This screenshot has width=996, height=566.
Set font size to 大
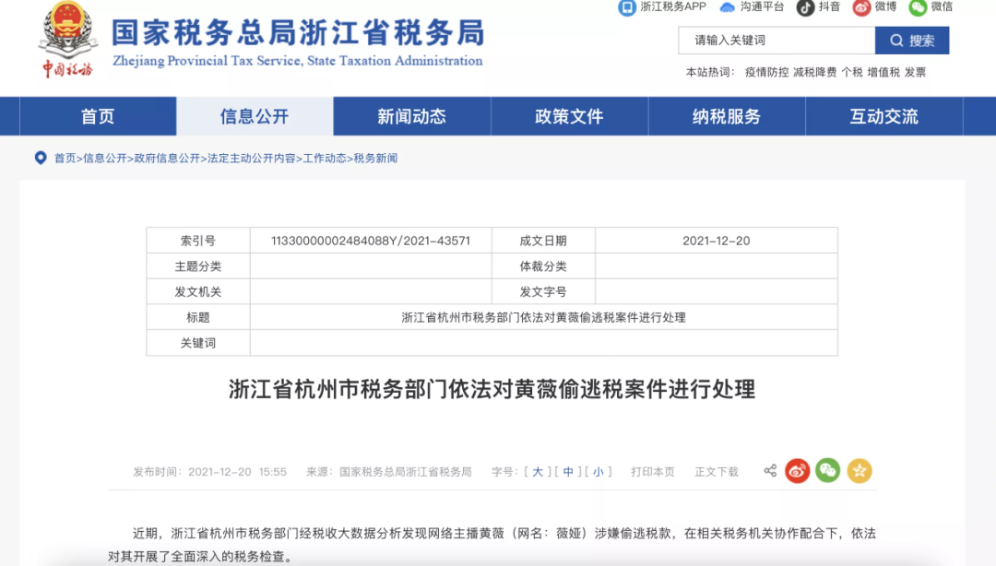click(x=538, y=471)
